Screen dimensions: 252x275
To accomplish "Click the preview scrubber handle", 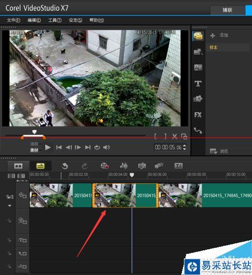I will pyautogui.click(x=34, y=132).
